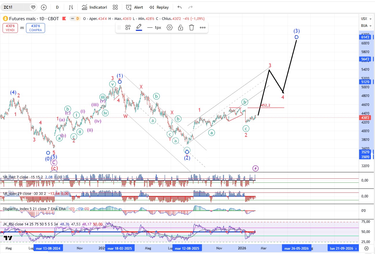Toggle the lock on the drawing
375x254 pixels.
point(181,27)
